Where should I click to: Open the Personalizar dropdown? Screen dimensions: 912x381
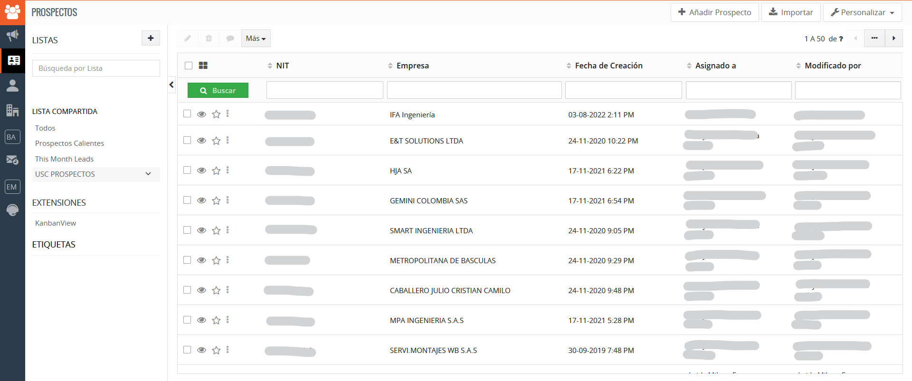pyautogui.click(x=863, y=12)
